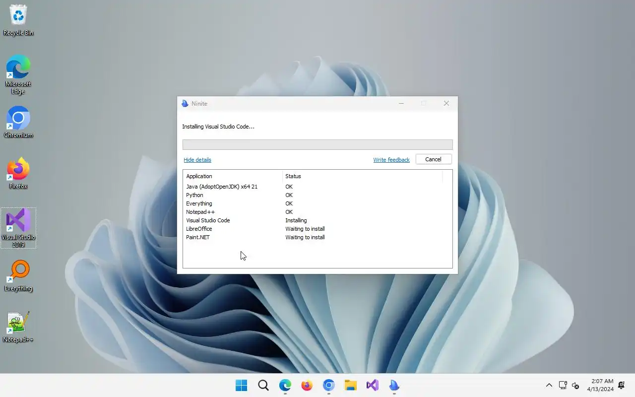Cancel the Ninite installation

(433, 159)
